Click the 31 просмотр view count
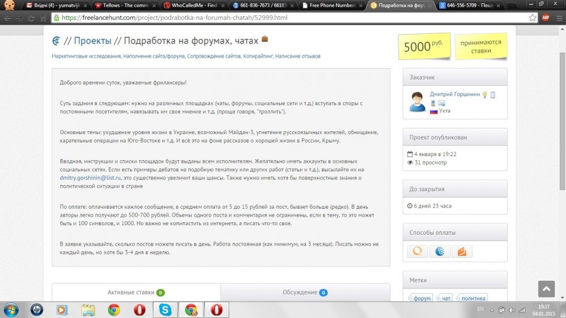The image size is (566, 318). (x=431, y=163)
